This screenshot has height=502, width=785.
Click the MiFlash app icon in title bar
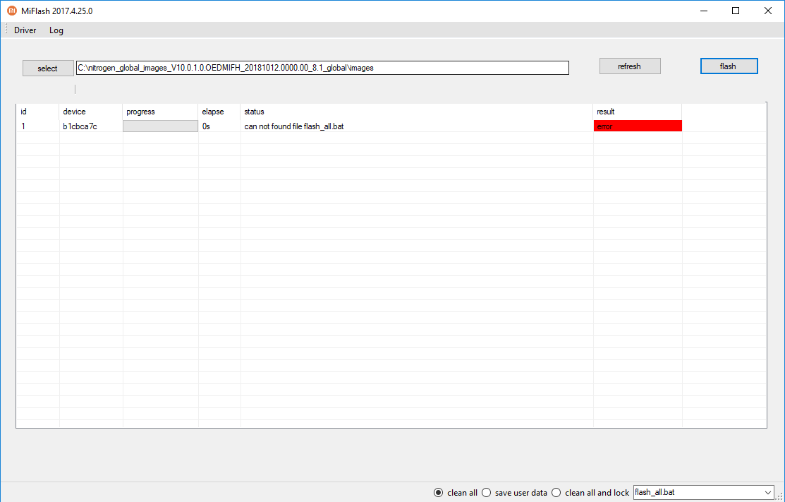[11, 11]
